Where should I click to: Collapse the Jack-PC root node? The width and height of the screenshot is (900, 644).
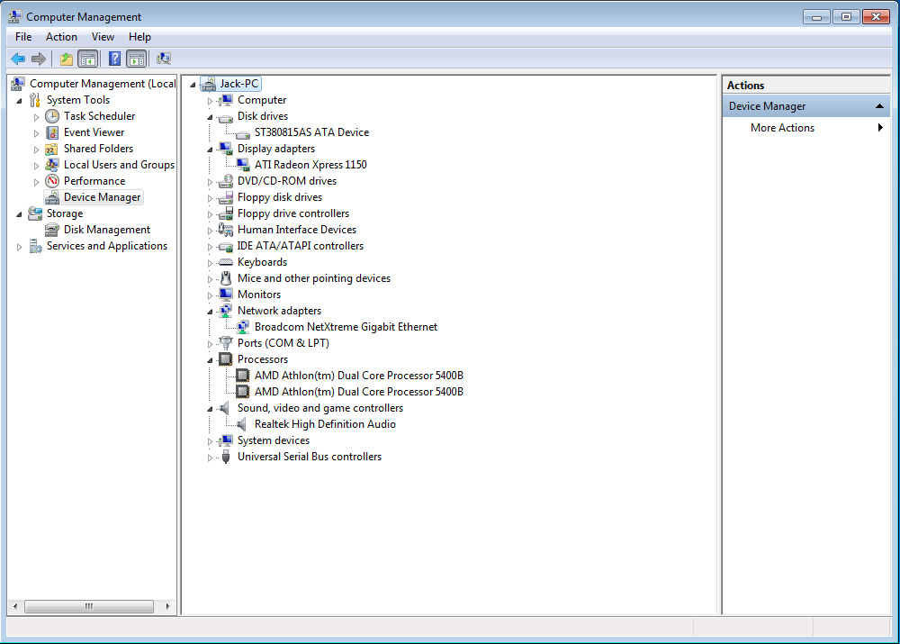[x=193, y=85]
